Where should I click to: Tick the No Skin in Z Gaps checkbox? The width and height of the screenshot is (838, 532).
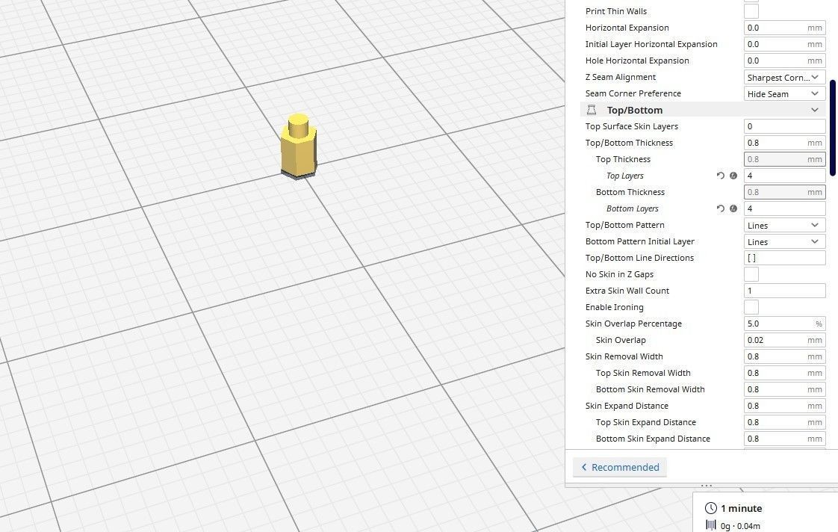point(751,274)
